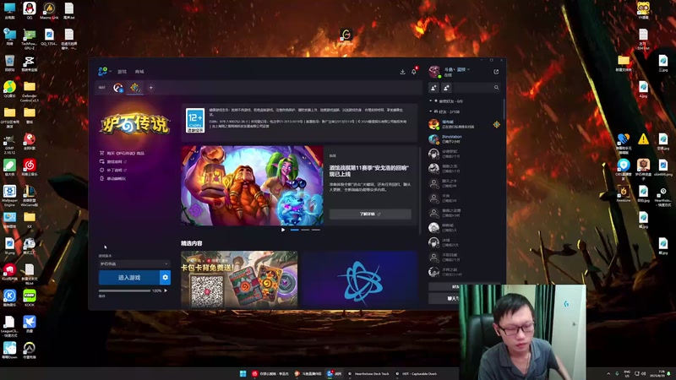Open the Overwatch desktop shortcut

[x=30, y=350]
